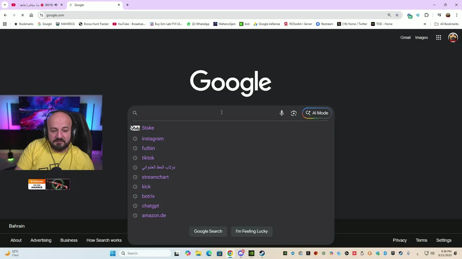Open the HellCase MAHERCO overlay banner

[49, 184]
